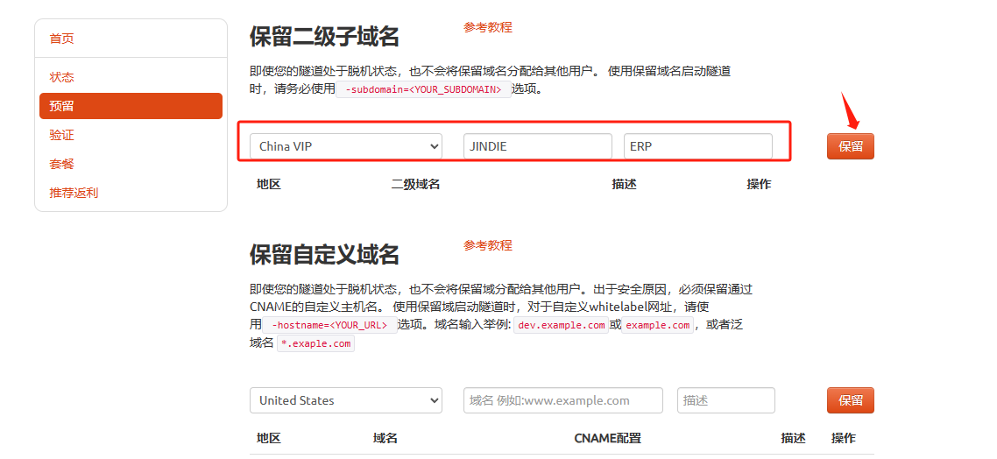Click the 保留二级子域名 heading
The height and width of the screenshot is (459, 997).
pyautogui.click(x=324, y=37)
